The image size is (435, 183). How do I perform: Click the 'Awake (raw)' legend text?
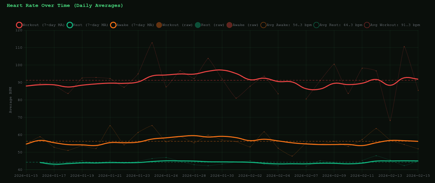pyautogui.click(x=245, y=25)
